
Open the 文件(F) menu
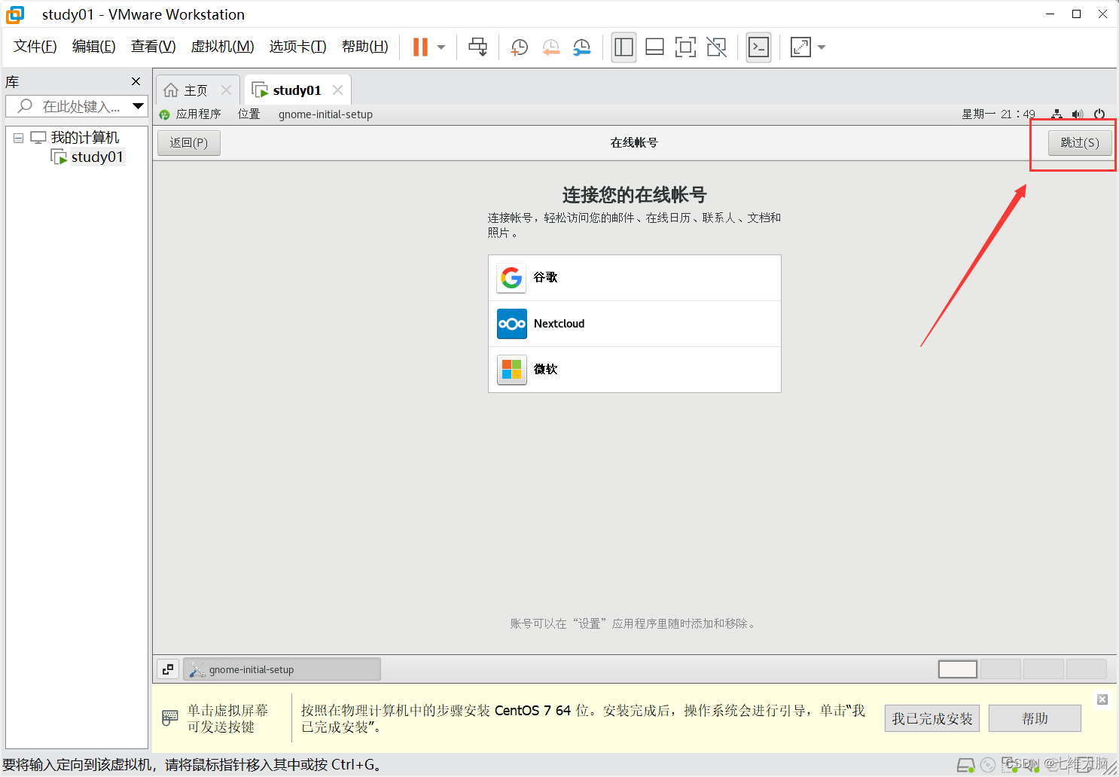[35, 47]
